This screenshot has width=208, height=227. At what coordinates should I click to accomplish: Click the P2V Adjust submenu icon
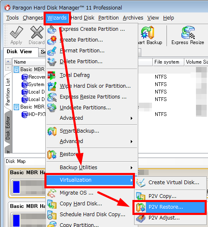tap(141, 218)
